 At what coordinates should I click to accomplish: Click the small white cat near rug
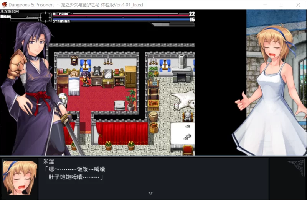[x=176, y=106]
